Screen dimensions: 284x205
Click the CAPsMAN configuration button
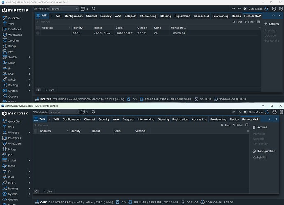[260, 158]
